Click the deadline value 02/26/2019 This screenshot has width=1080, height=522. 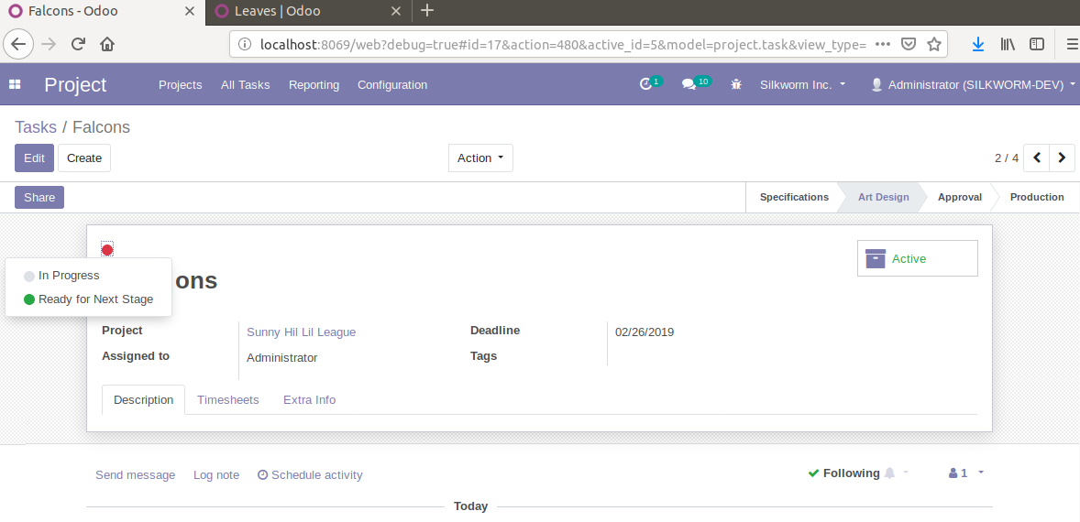[645, 332]
